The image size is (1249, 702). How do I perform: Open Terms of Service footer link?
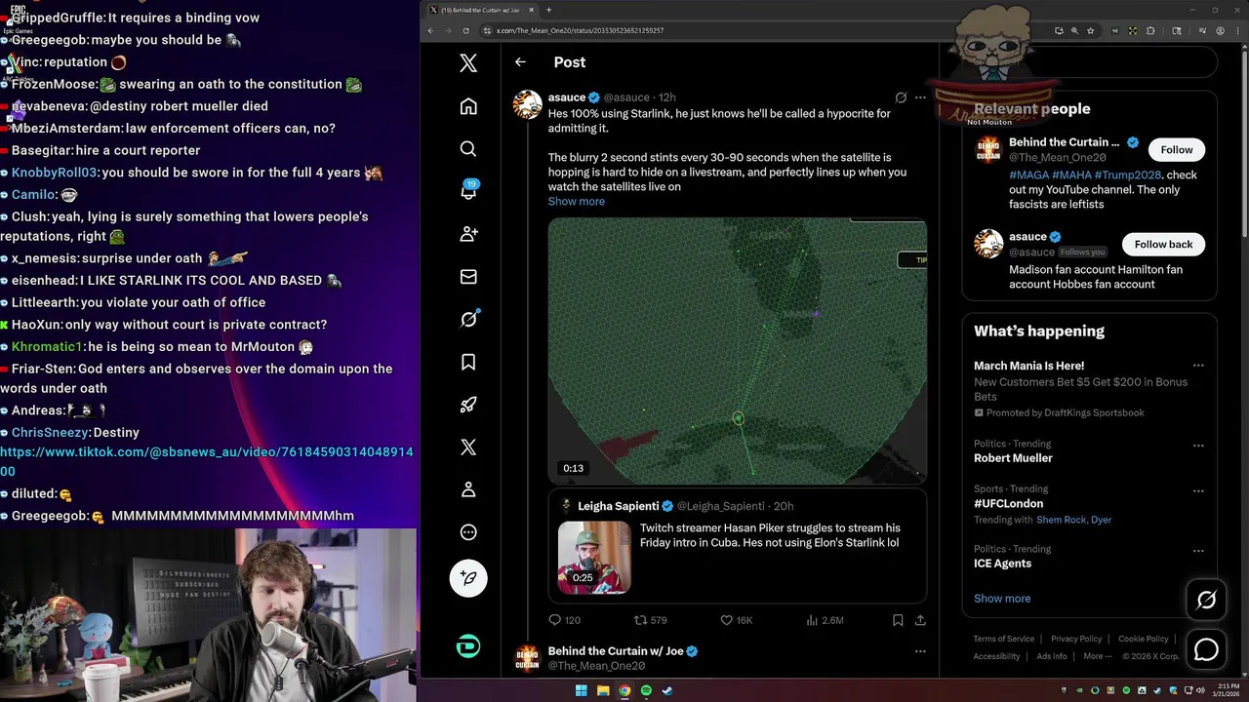click(1003, 639)
